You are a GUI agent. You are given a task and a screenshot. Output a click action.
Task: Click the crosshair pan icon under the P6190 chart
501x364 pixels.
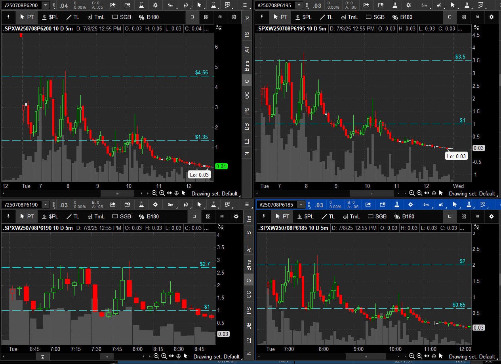pos(179,356)
